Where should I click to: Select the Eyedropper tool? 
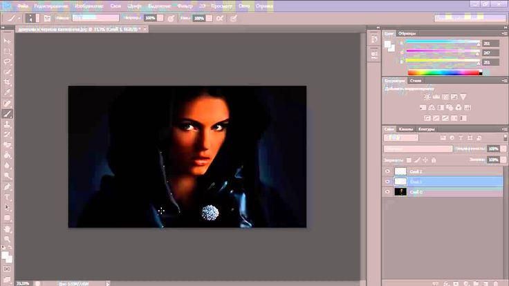click(x=7, y=93)
